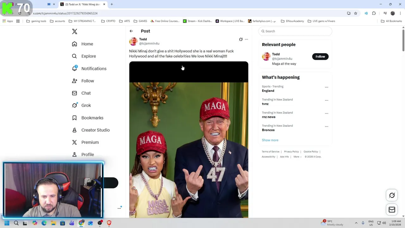Open the England trending topic
The height and width of the screenshot is (228, 405).
click(268, 91)
